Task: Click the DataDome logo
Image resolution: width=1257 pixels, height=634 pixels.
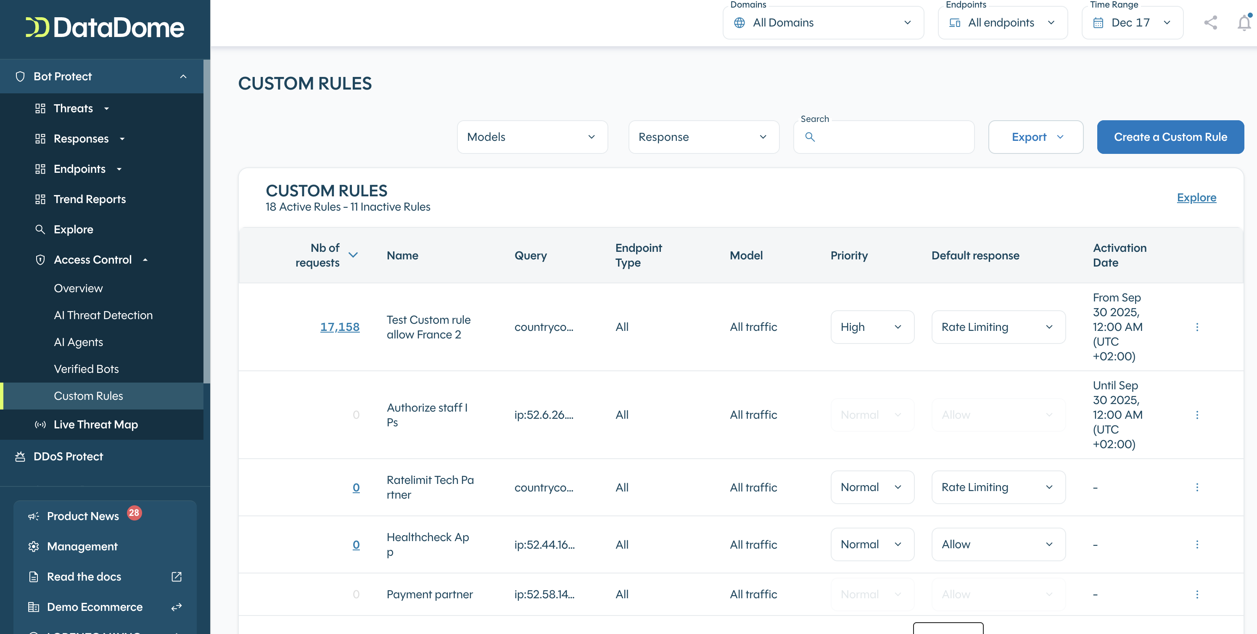Action: tap(105, 27)
